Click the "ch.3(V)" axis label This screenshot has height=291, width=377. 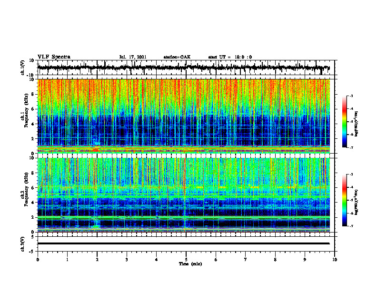pyautogui.click(x=23, y=244)
